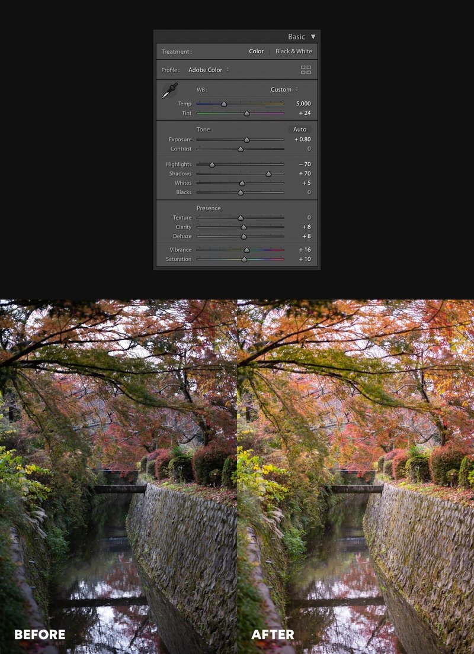This screenshot has height=654, width=474.
Task: Open the Profile browser grid icon
Action: [x=306, y=70]
